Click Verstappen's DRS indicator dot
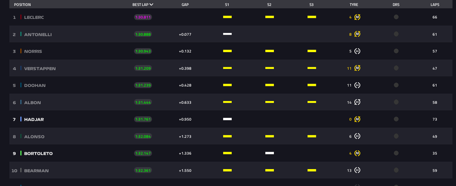The image size is (456, 186). pyautogui.click(x=396, y=68)
